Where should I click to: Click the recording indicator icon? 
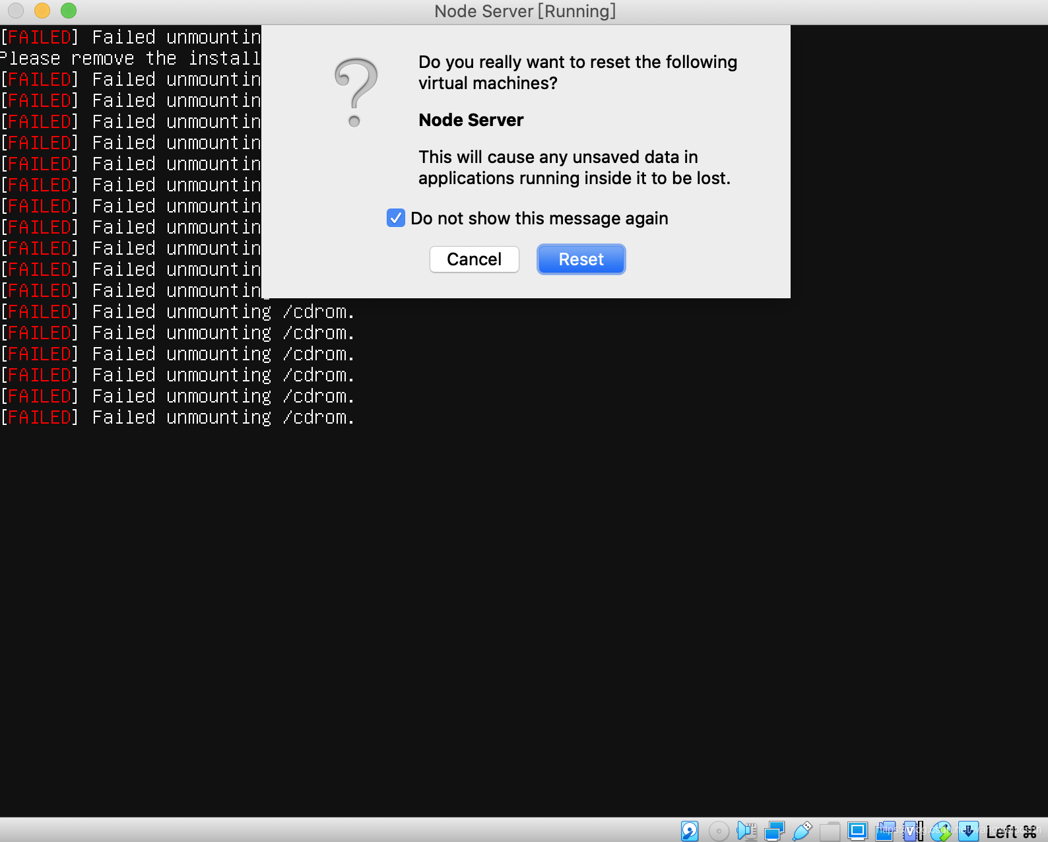coord(885,831)
